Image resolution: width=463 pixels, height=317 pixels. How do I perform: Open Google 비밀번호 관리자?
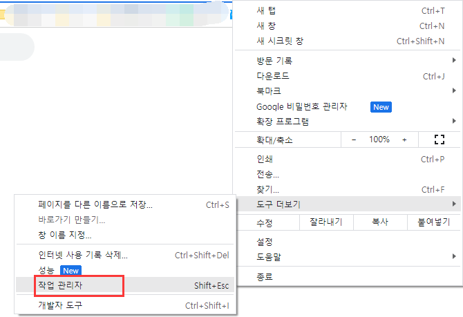click(301, 107)
